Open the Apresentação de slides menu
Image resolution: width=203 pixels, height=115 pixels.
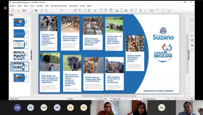click(x=59, y=6)
